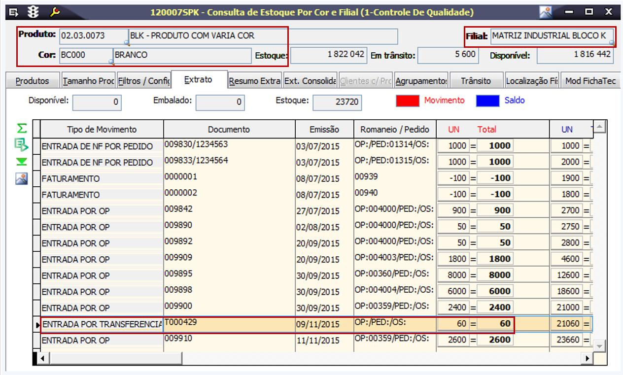Click the blue Saldo color swatch
The width and height of the screenshot is (623, 375).
[488, 101]
